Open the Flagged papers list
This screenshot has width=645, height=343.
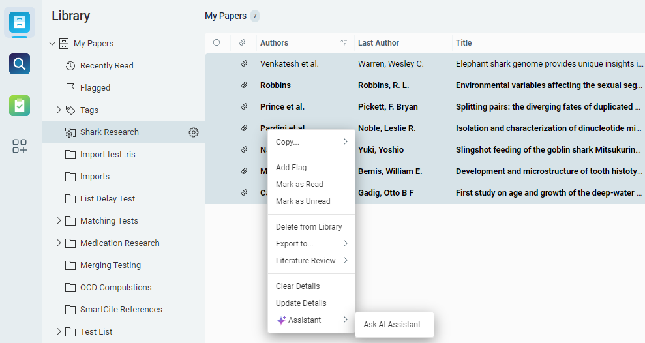95,88
